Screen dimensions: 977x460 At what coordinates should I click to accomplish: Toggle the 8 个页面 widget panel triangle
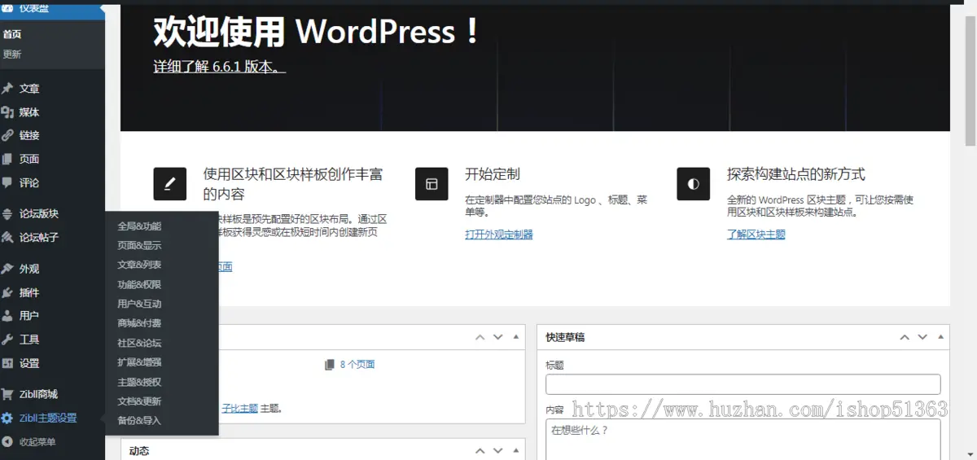coord(516,337)
